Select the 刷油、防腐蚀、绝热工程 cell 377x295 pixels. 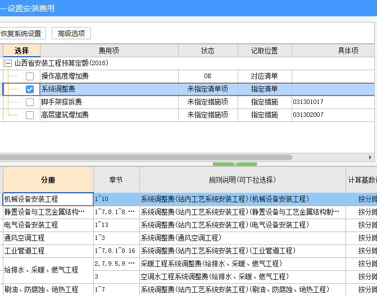48,289
